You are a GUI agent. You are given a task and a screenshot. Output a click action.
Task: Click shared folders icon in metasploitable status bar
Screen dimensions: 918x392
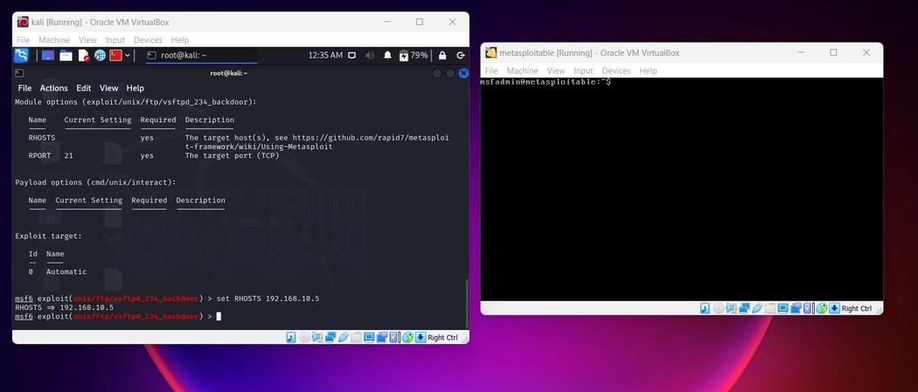(x=769, y=308)
